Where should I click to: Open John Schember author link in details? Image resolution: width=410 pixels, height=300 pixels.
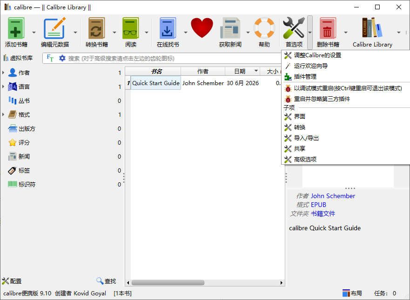(333, 196)
